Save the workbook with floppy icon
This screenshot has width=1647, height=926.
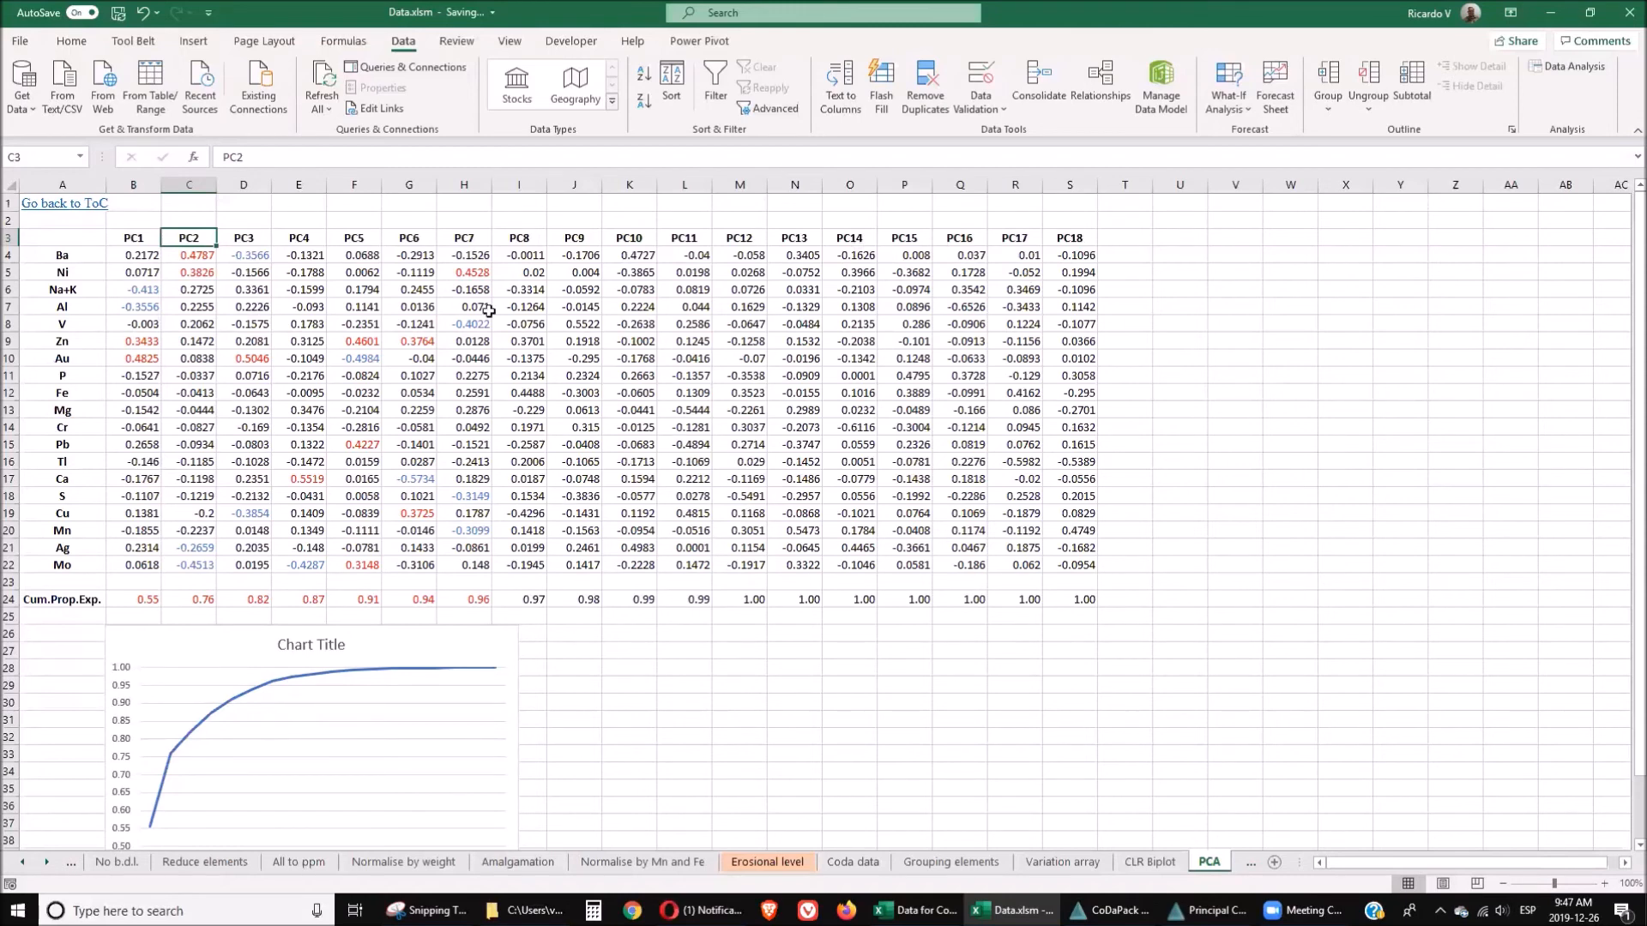click(118, 13)
